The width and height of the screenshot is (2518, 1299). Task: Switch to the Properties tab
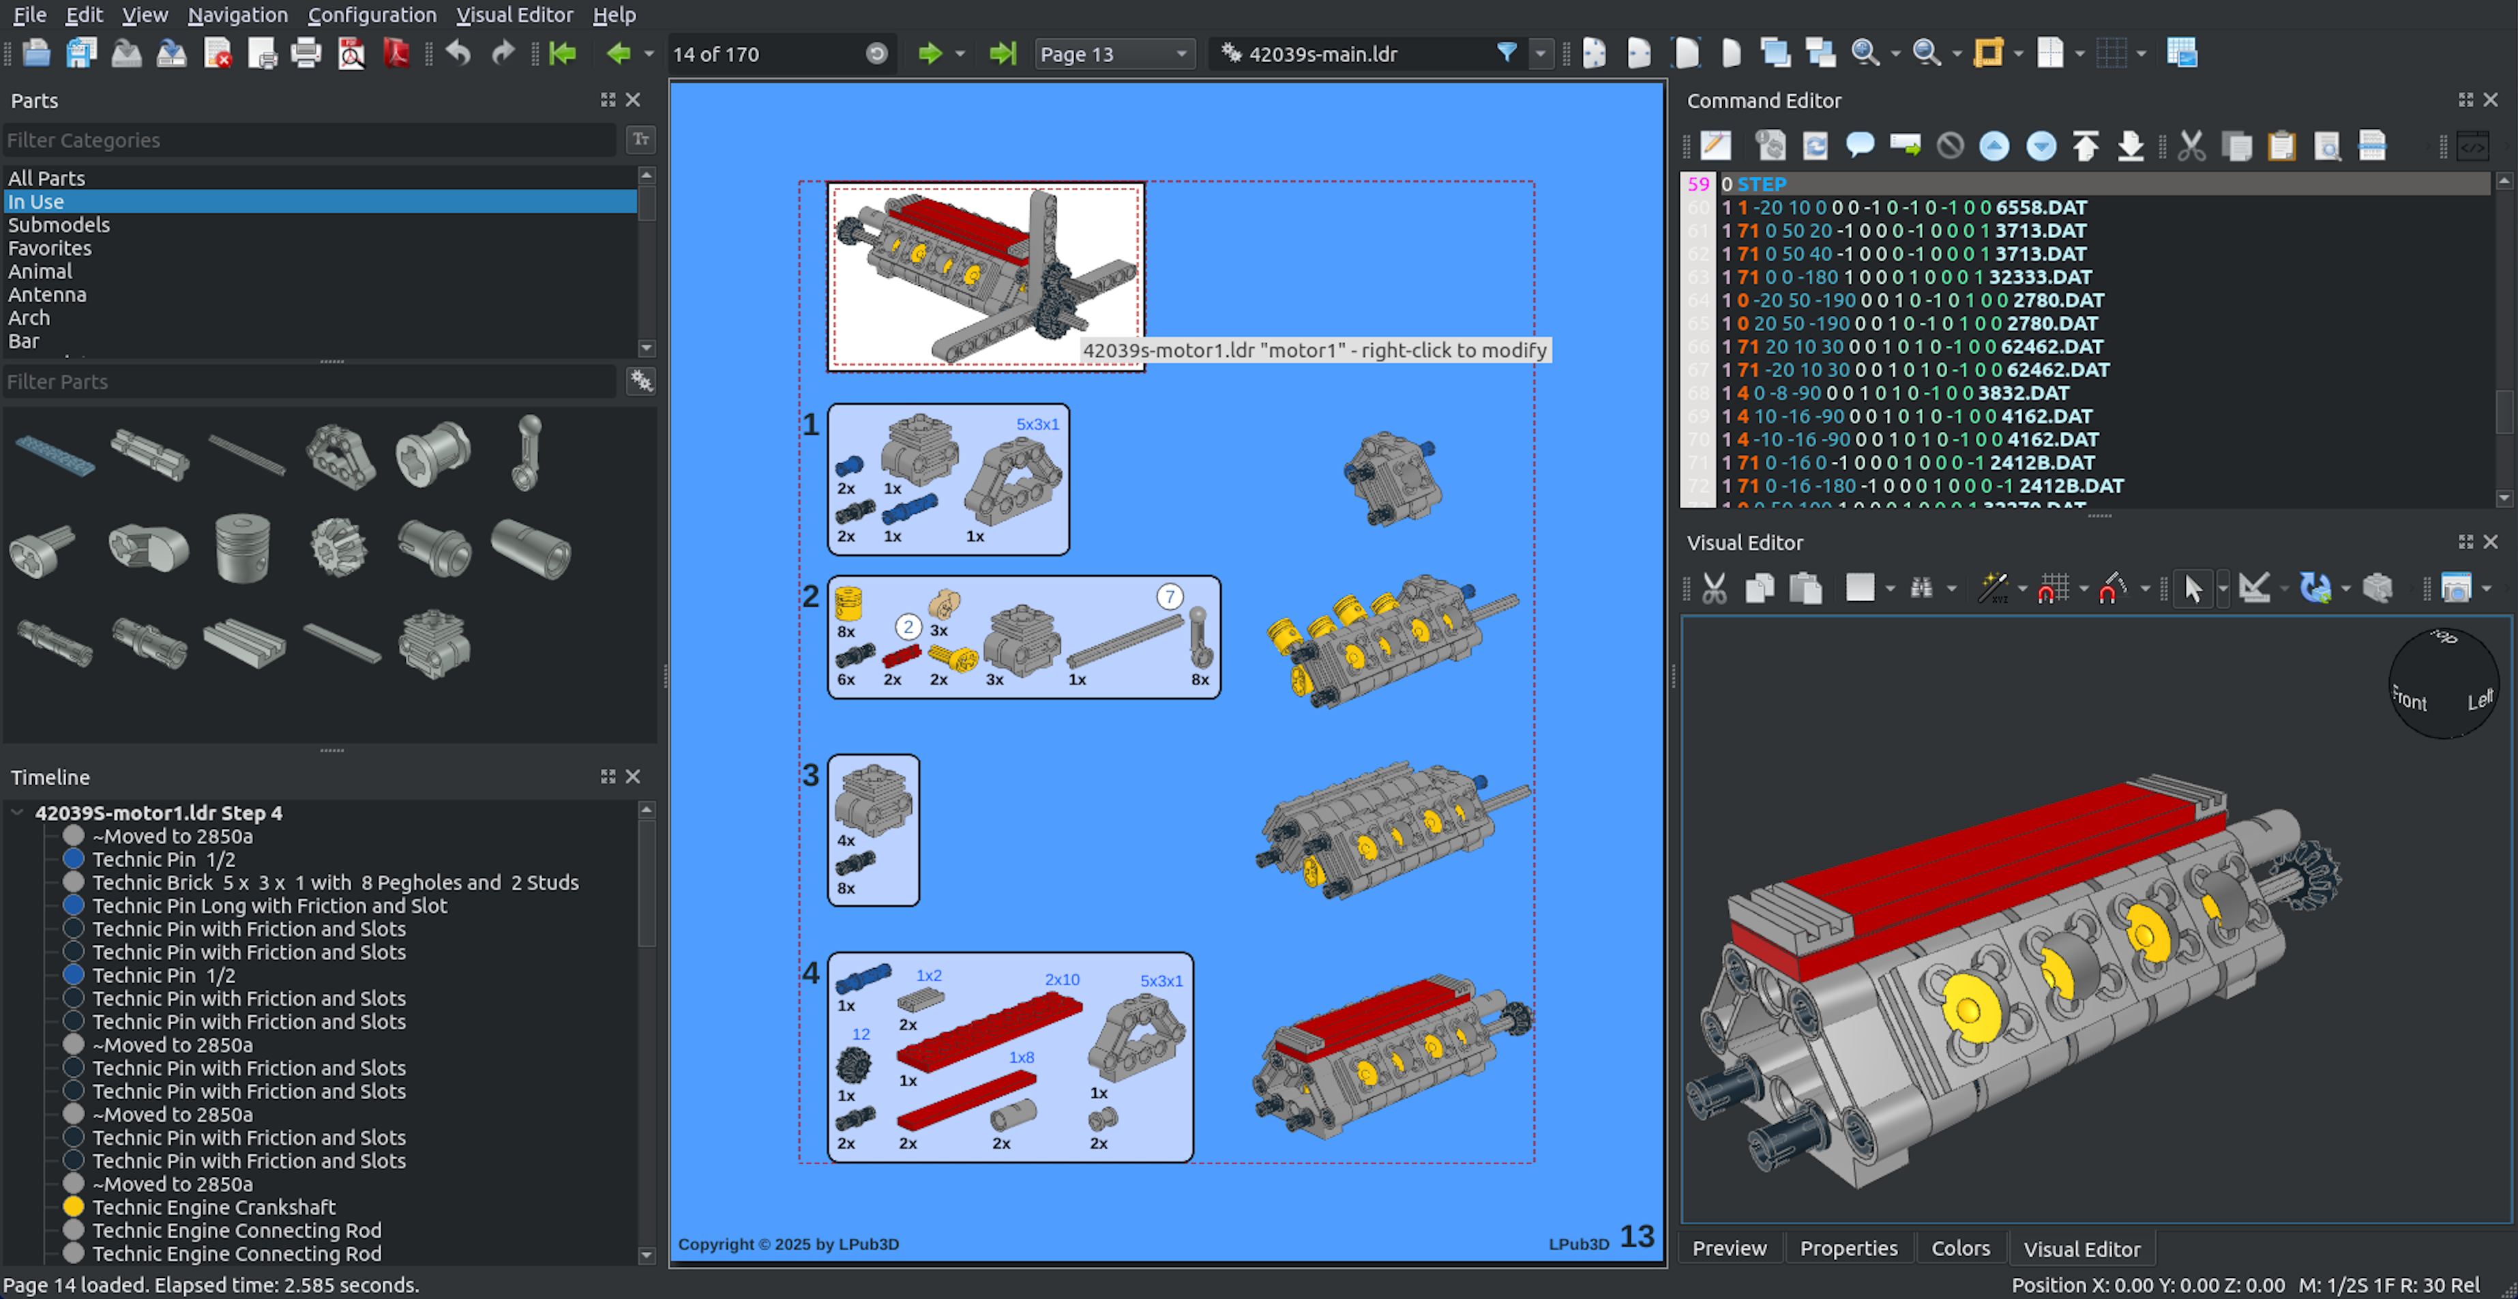[1848, 1248]
